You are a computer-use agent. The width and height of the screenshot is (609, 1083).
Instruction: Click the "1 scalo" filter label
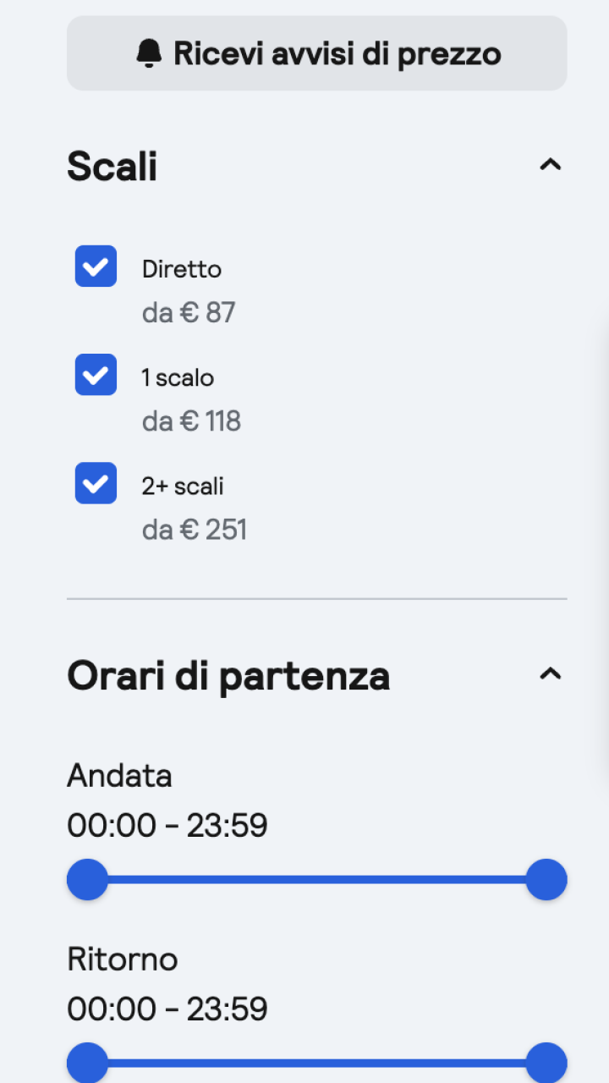pos(178,377)
